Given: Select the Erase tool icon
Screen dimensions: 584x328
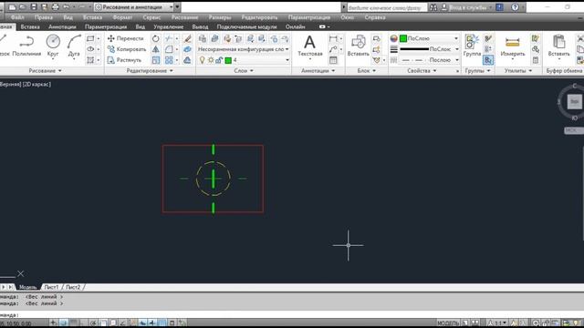Looking at the screenshot, I should (x=187, y=38).
